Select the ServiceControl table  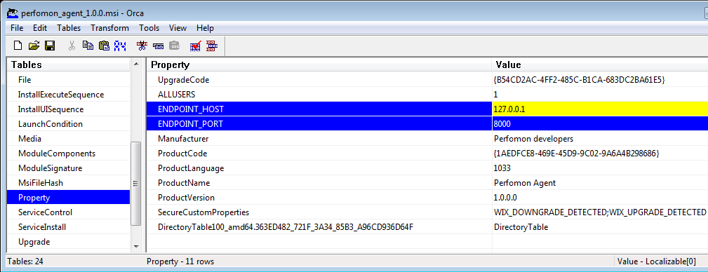(68, 212)
